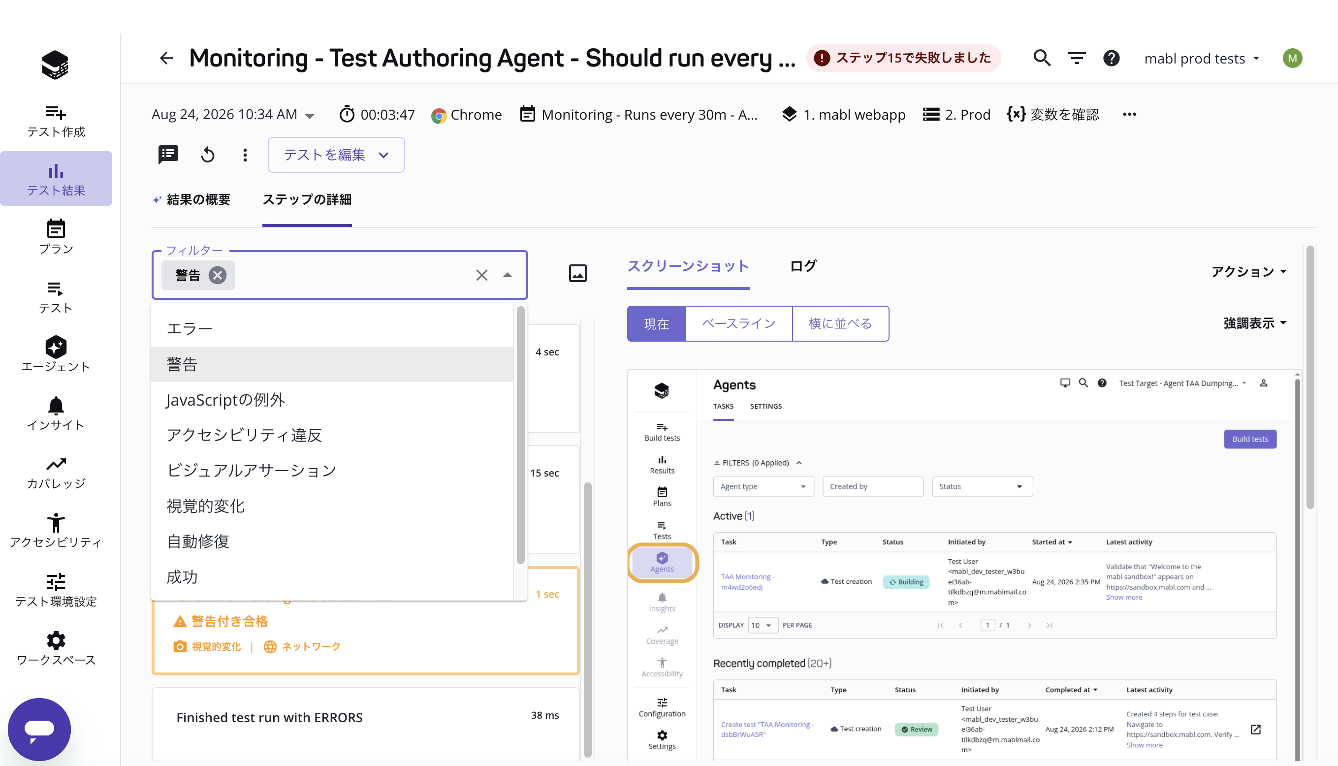Screen dimensions: 1338x766
Task: Select the Finished test run with ERRORS step
Action: (x=366, y=724)
